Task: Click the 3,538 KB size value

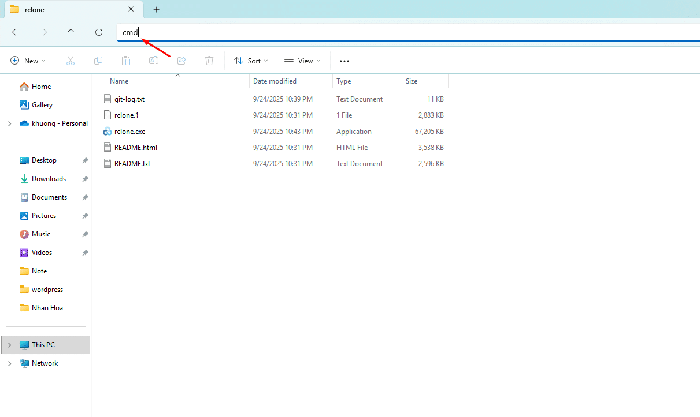Action: pyautogui.click(x=431, y=148)
